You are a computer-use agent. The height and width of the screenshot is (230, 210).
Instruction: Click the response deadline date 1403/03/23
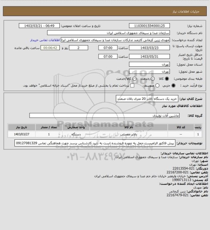point(149,48)
